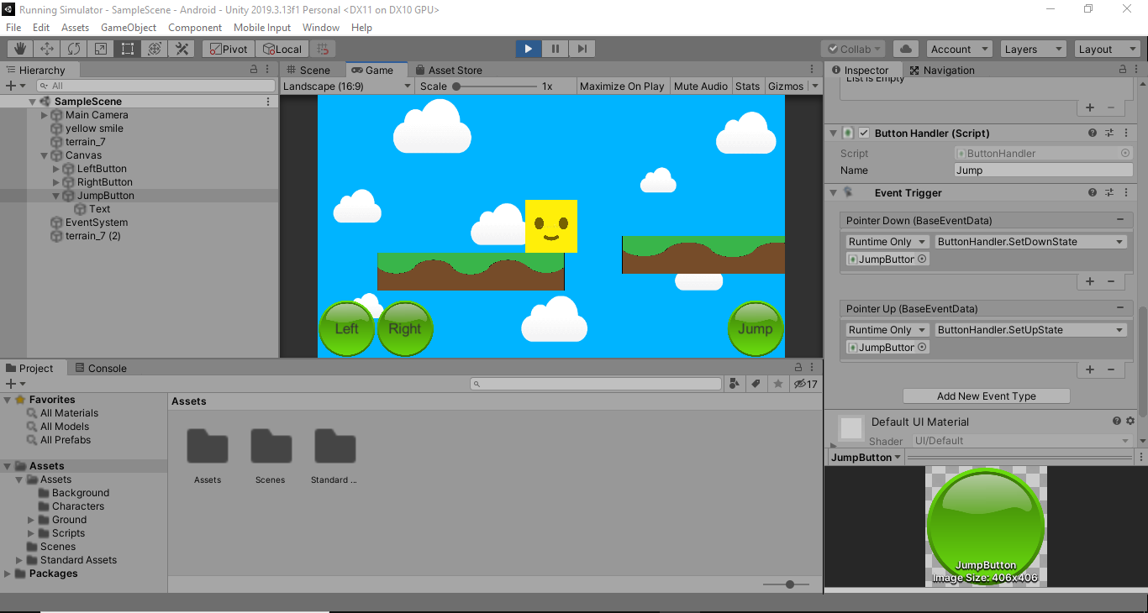
Task: Open the Layers dropdown
Action: tap(1033, 49)
